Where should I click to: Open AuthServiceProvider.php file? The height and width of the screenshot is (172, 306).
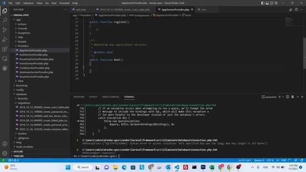pos(33,55)
